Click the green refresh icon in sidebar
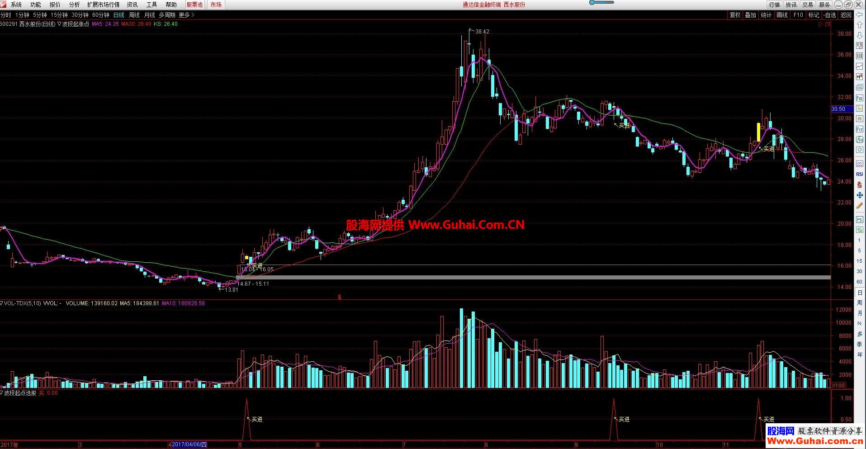 point(859,229)
